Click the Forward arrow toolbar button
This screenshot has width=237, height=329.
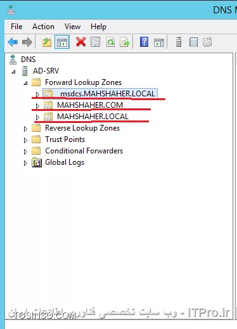coord(27,42)
